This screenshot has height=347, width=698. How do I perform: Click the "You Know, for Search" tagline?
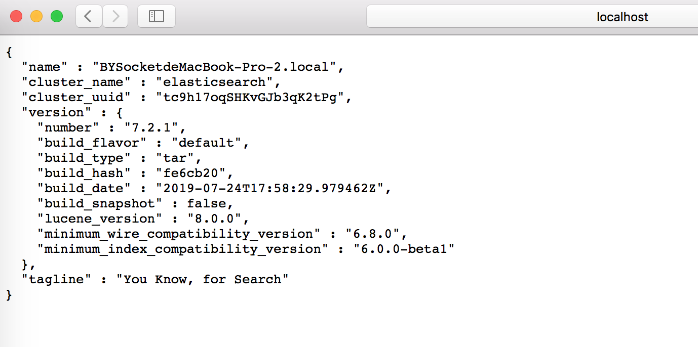[207, 279]
